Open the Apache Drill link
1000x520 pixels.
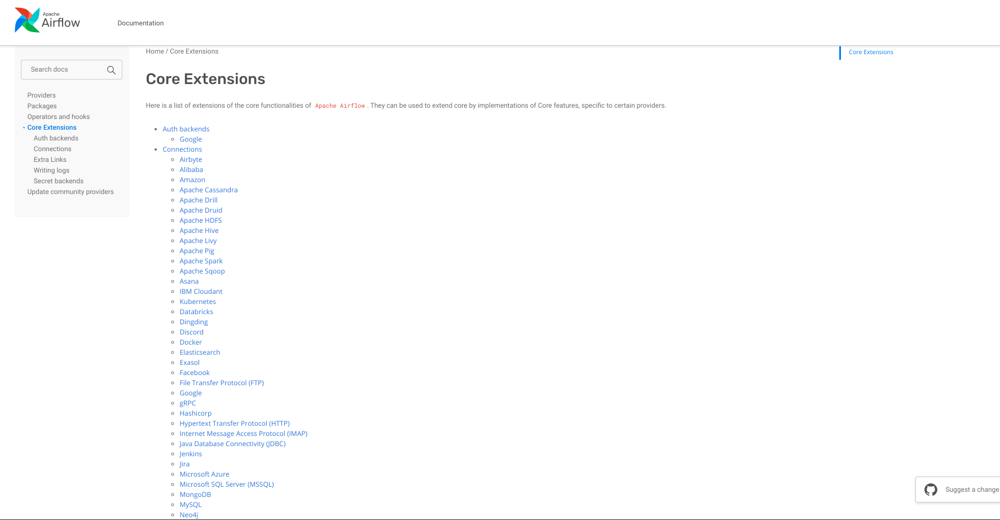point(199,200)
